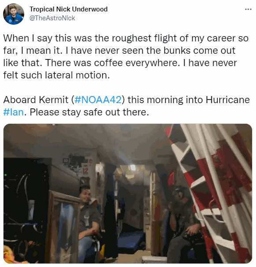The image size is (256, 267).
Task: Open the attached aircraft cabin video thumbnail
Action: [x=128, y=193]
